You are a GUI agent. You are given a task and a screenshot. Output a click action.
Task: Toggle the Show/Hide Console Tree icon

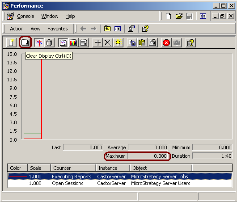118,29
